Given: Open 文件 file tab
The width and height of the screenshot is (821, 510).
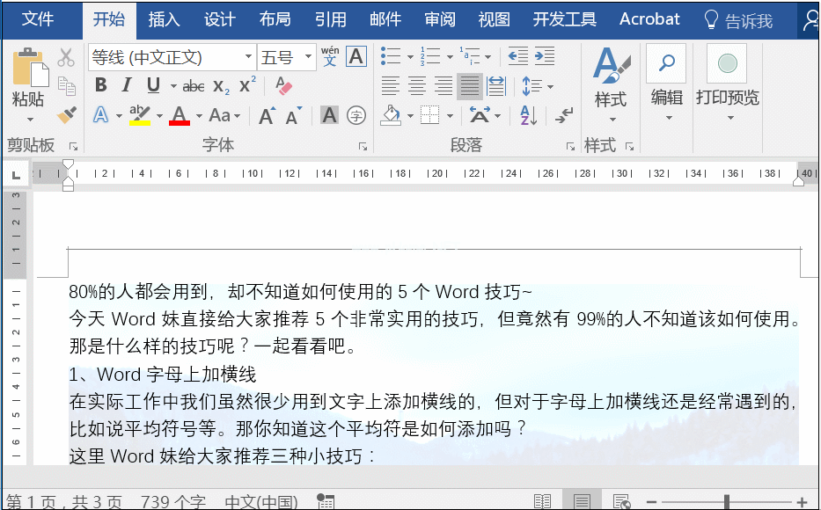Looking at the screenshot, I should (x=38, y=19).
